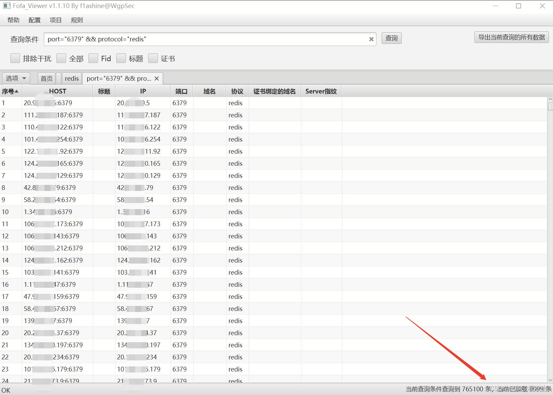The width and height of the screenshot is (553, 395).
Task: Open the 规则 menu
Action: (x=77, y=20)
